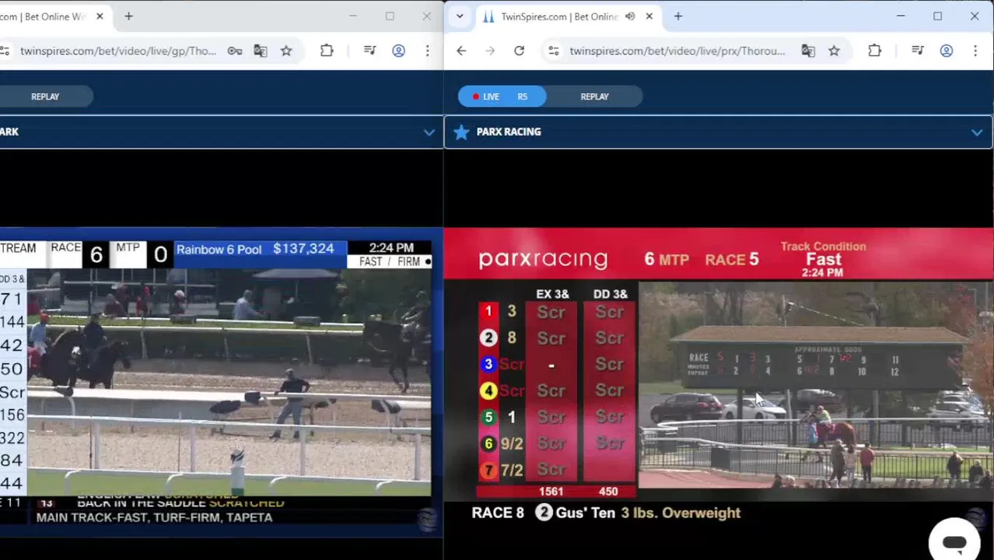Open site information icon in left window
This screenshot has width=994, height=560.
pyautogui.click(x=5, y=51)
